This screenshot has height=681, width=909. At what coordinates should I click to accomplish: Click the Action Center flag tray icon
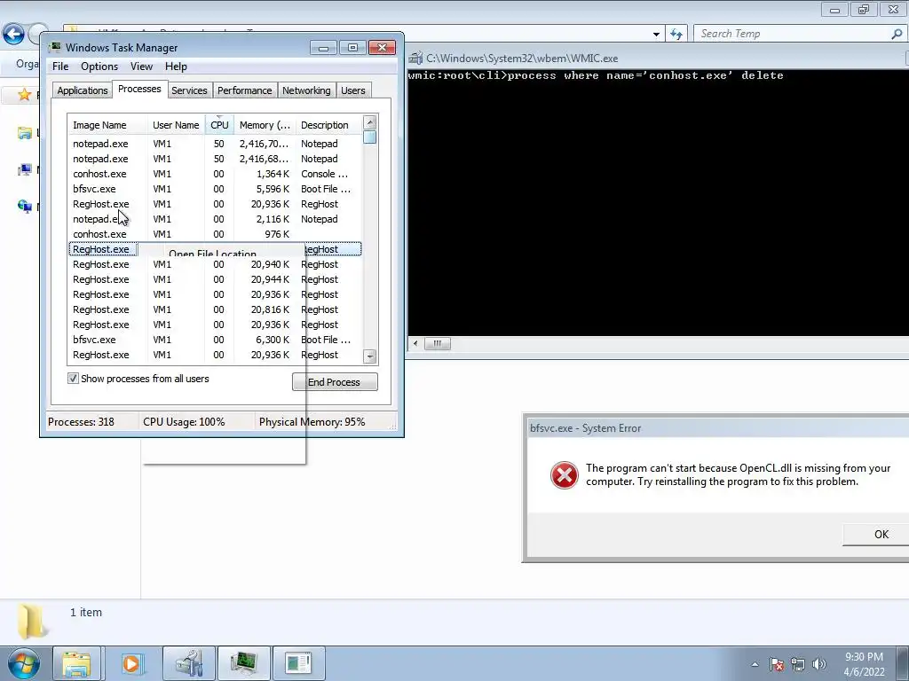(777, 664)
